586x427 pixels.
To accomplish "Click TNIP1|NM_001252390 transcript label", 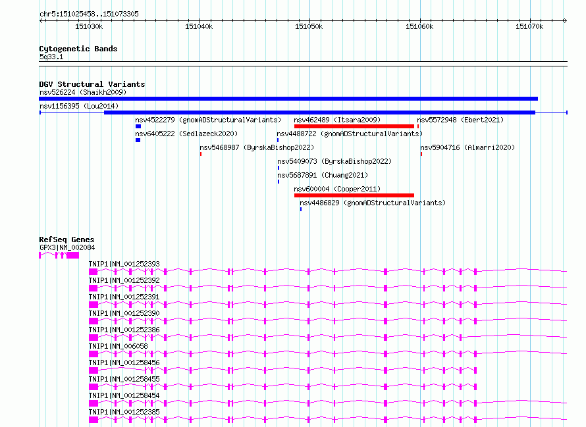I will pos(124,313).
